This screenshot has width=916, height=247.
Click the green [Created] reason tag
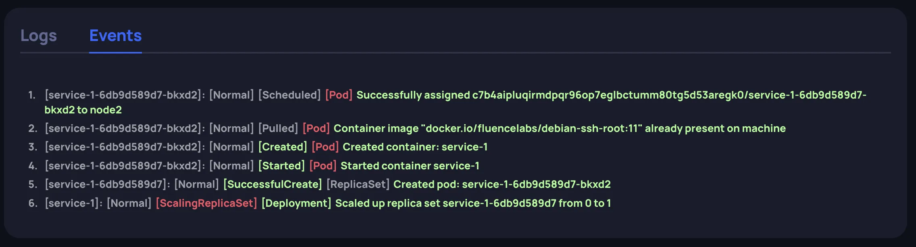point(283,147)
